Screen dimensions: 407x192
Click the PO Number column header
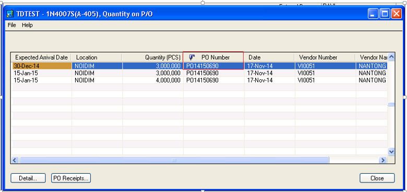(213, 57)
